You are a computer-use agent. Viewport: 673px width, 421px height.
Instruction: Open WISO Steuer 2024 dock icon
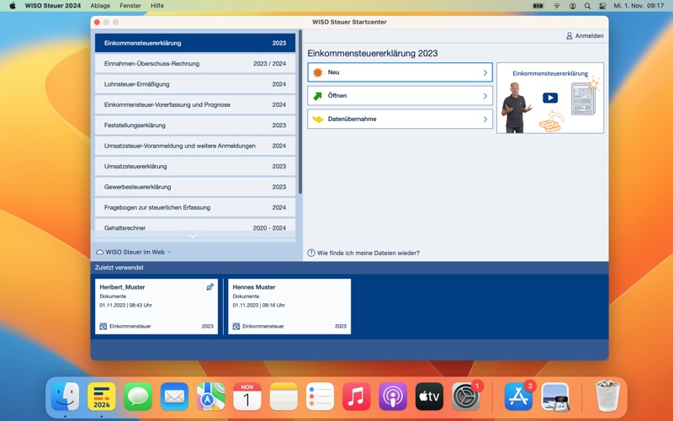coord(101,396)
